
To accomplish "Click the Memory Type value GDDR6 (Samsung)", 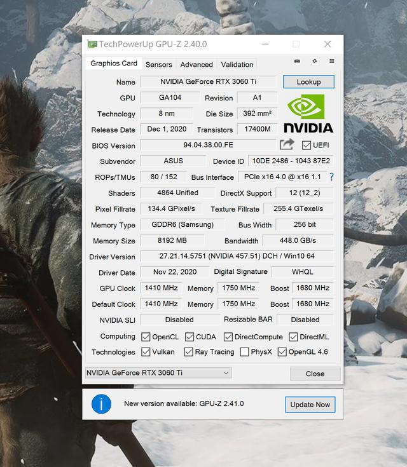I will [x=183, y=224].
